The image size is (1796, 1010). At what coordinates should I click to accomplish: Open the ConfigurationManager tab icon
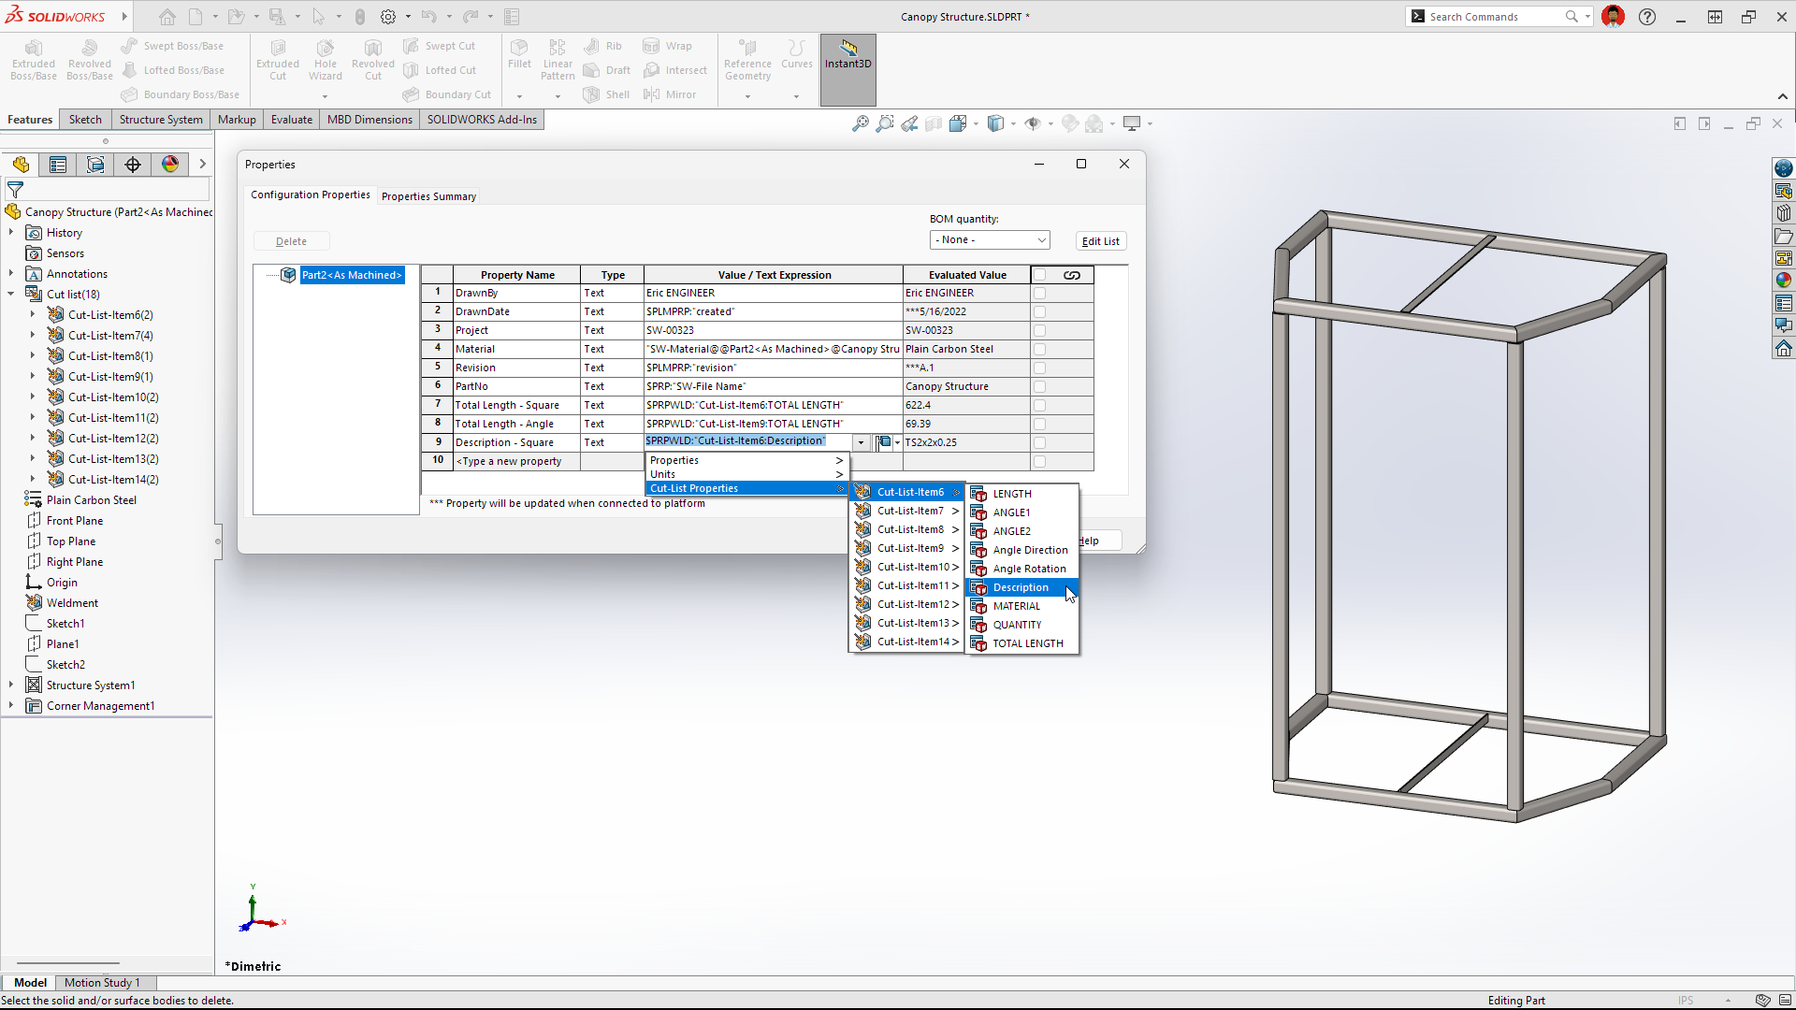[95, 165]
